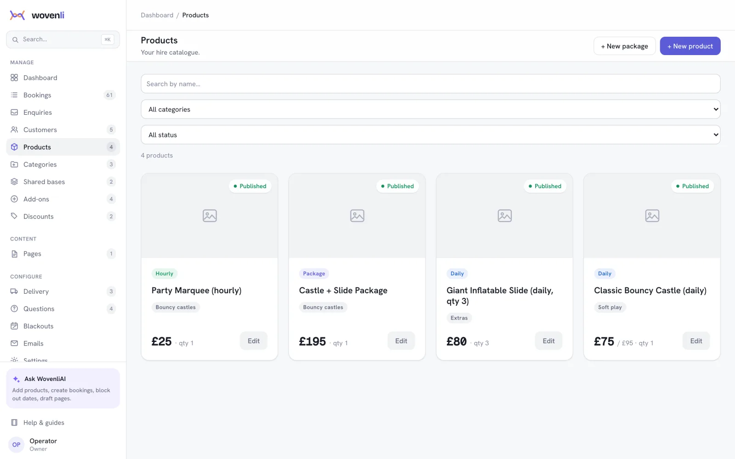Click the Giant Inflatable Slide title
735x459 pixels.
tap(500, 296)
